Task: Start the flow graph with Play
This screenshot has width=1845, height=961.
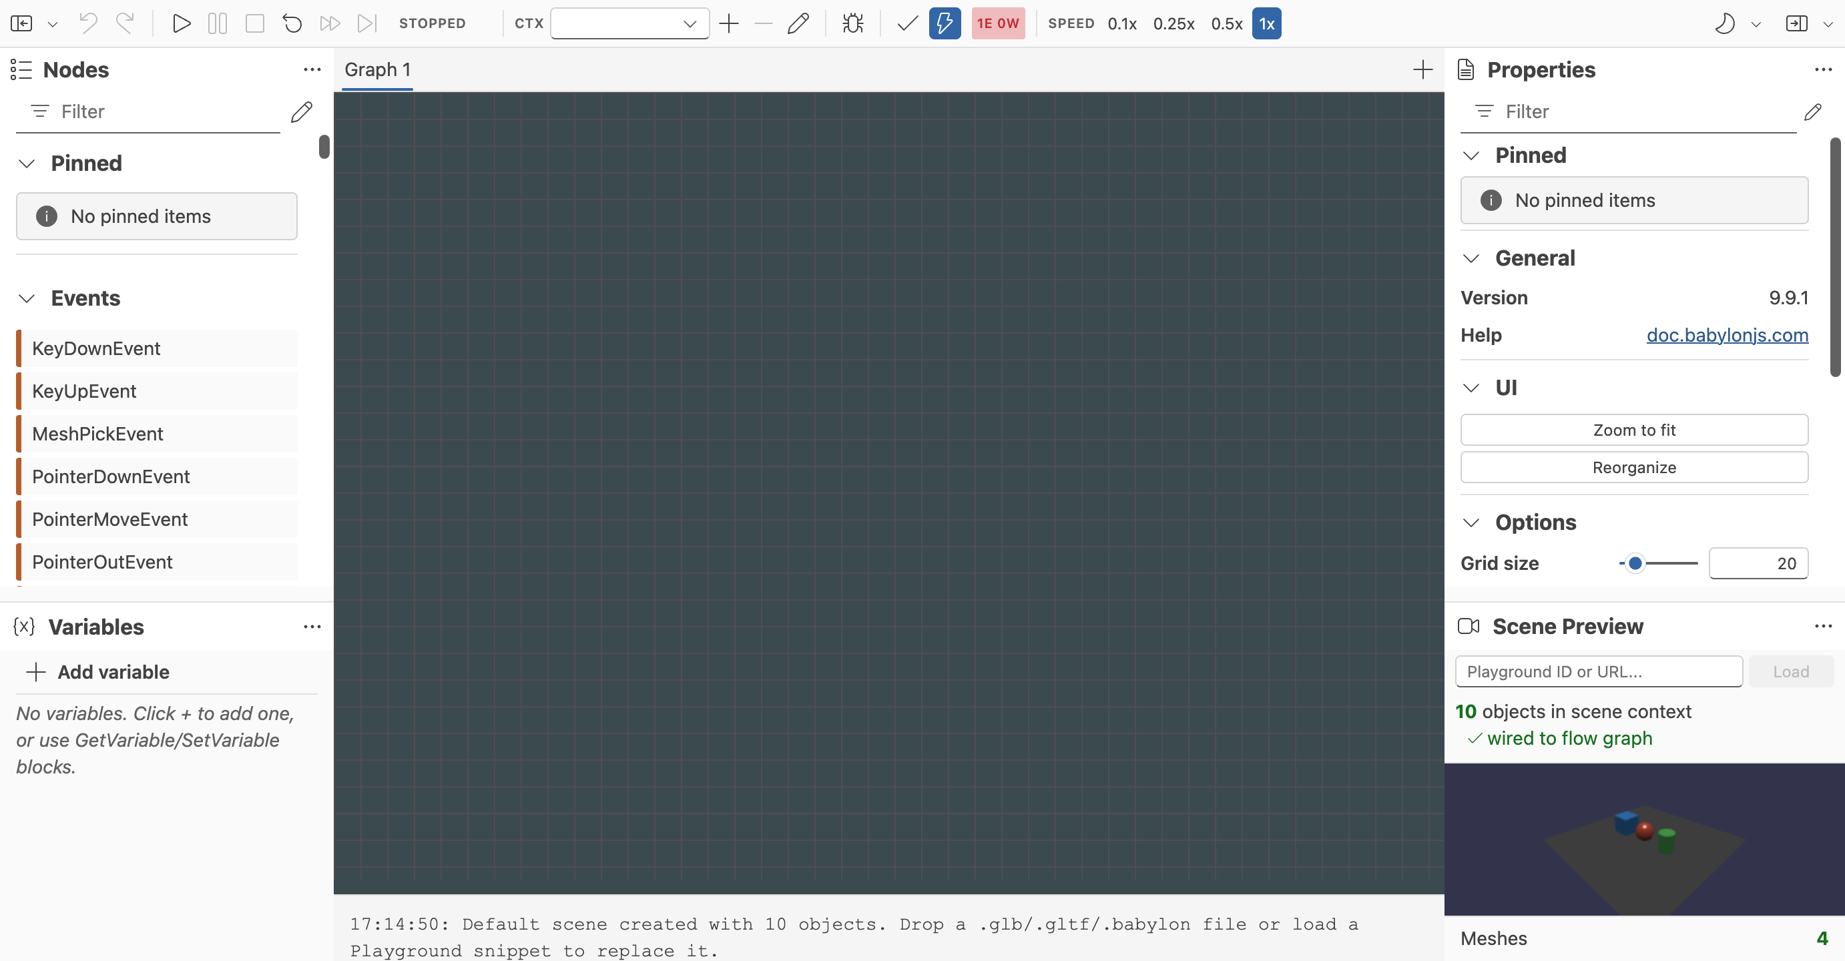Action: 181,23
